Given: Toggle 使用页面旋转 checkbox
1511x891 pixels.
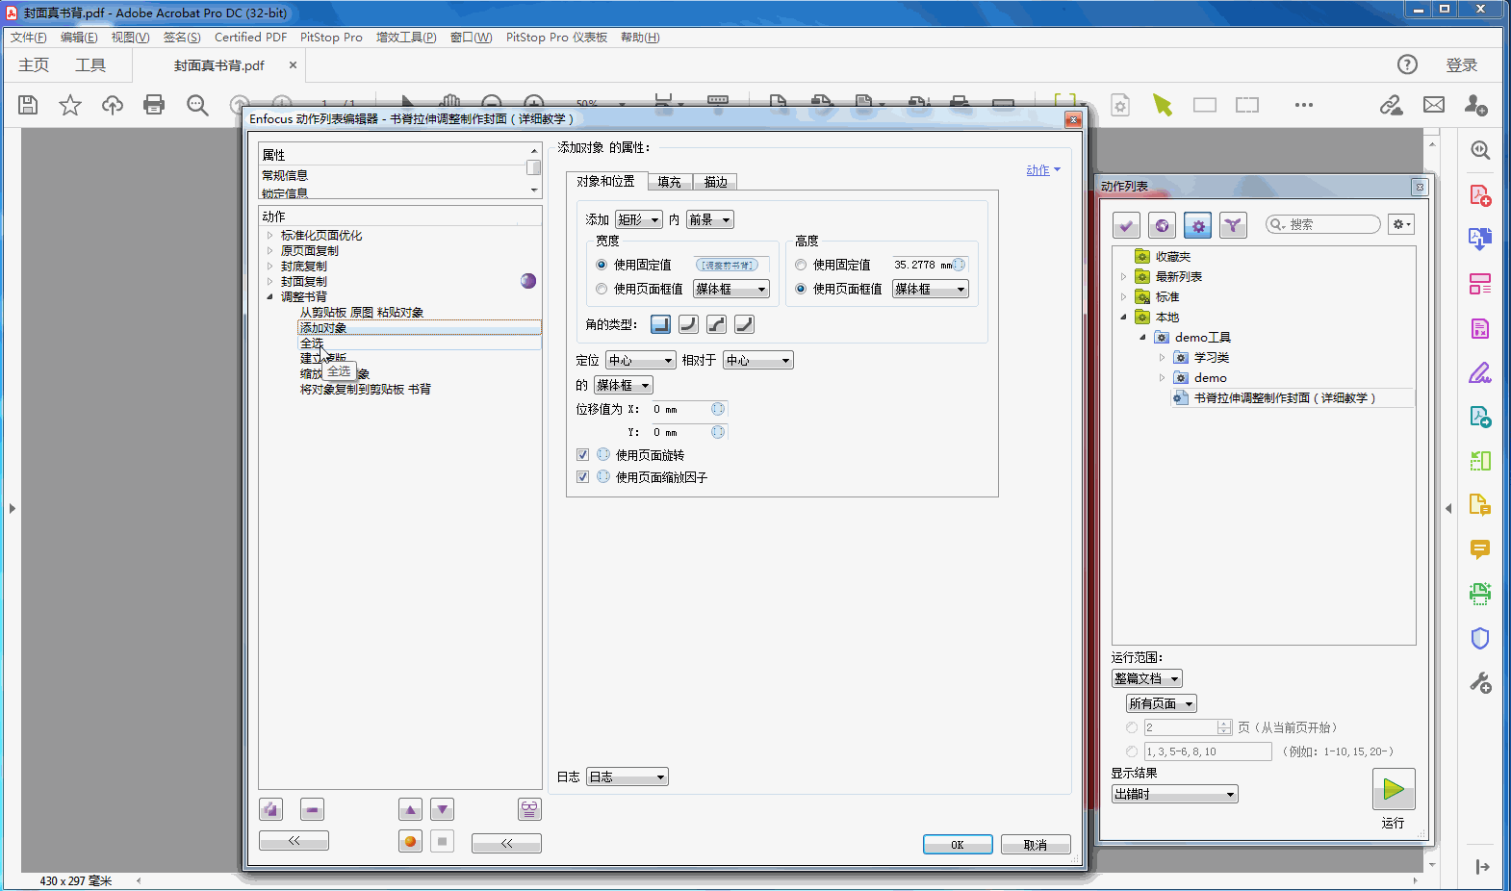Looking at the screenshot, I should [x=582, y=454].
